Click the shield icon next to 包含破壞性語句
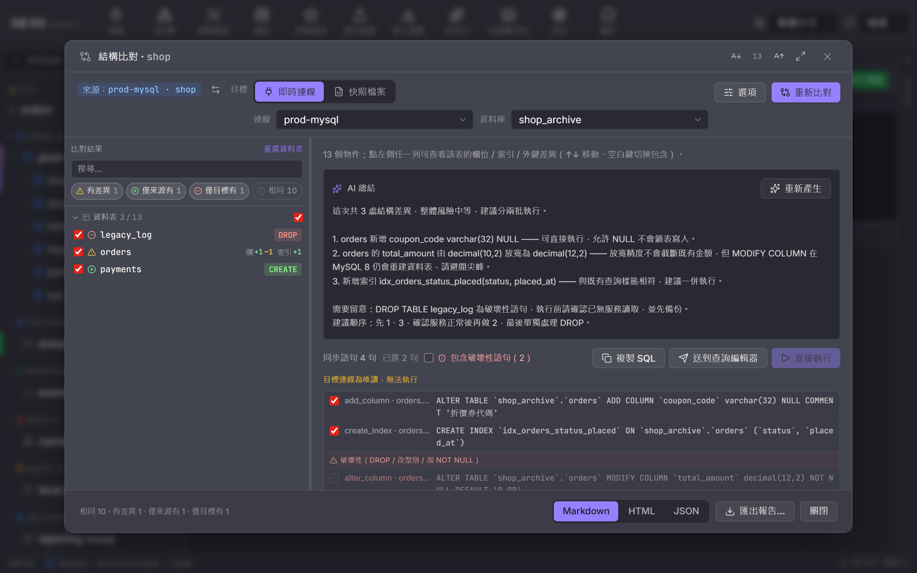Screen dimensions: 917x573 click(x=442, y=358)
